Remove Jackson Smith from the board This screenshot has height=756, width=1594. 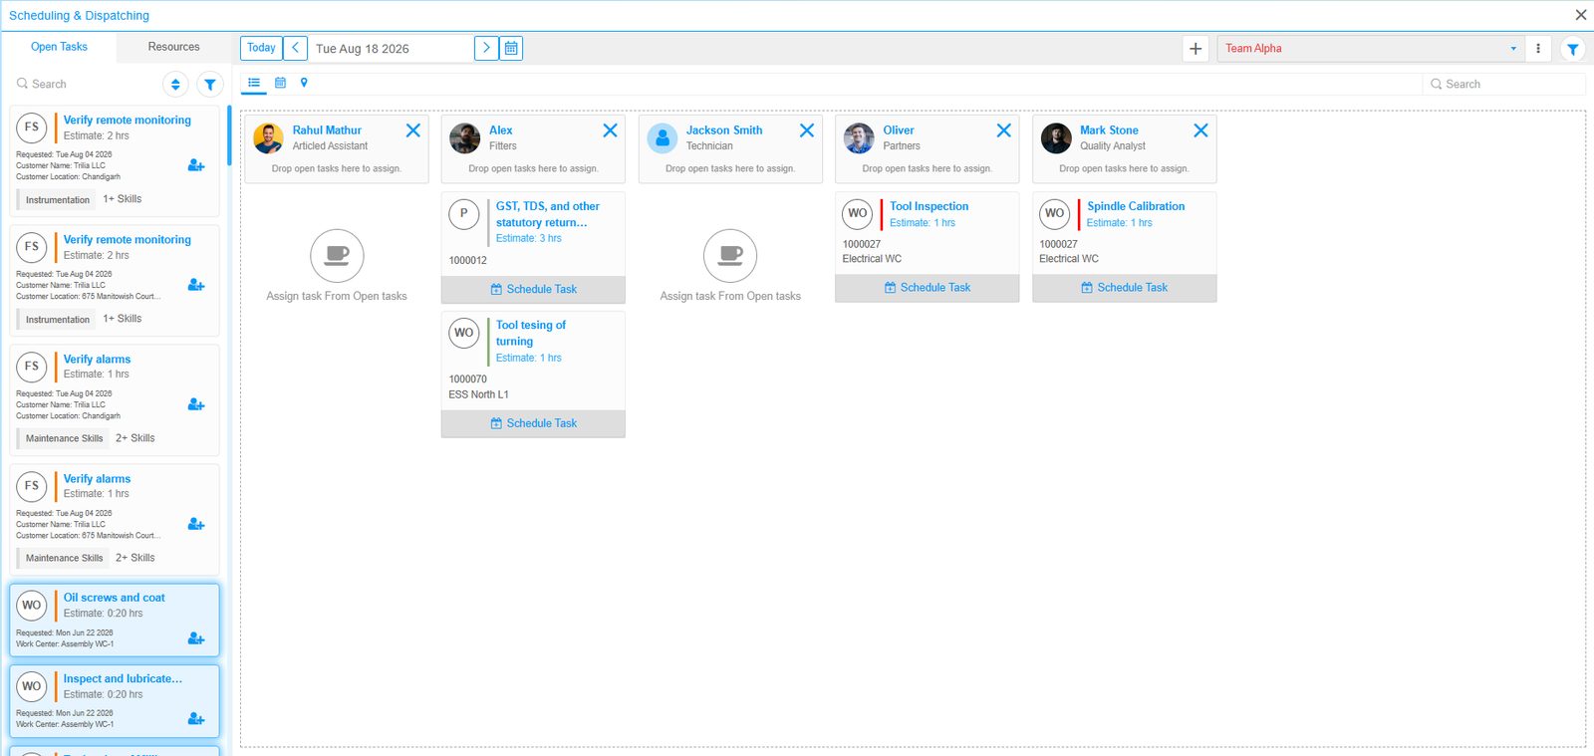point(807,130)
